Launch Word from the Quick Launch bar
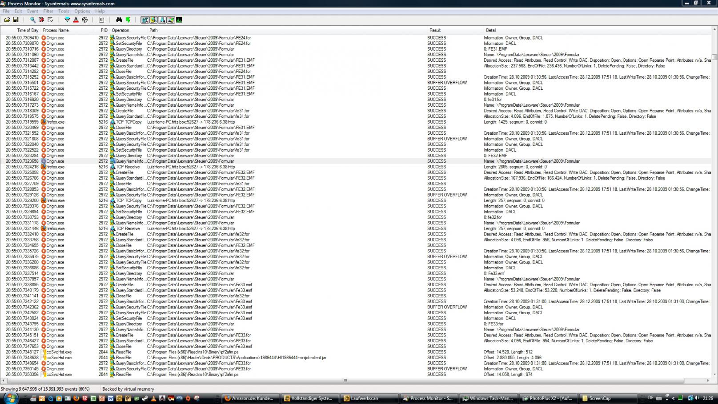The height and width of the screenshot is (404, 718). tap(110, 399)
